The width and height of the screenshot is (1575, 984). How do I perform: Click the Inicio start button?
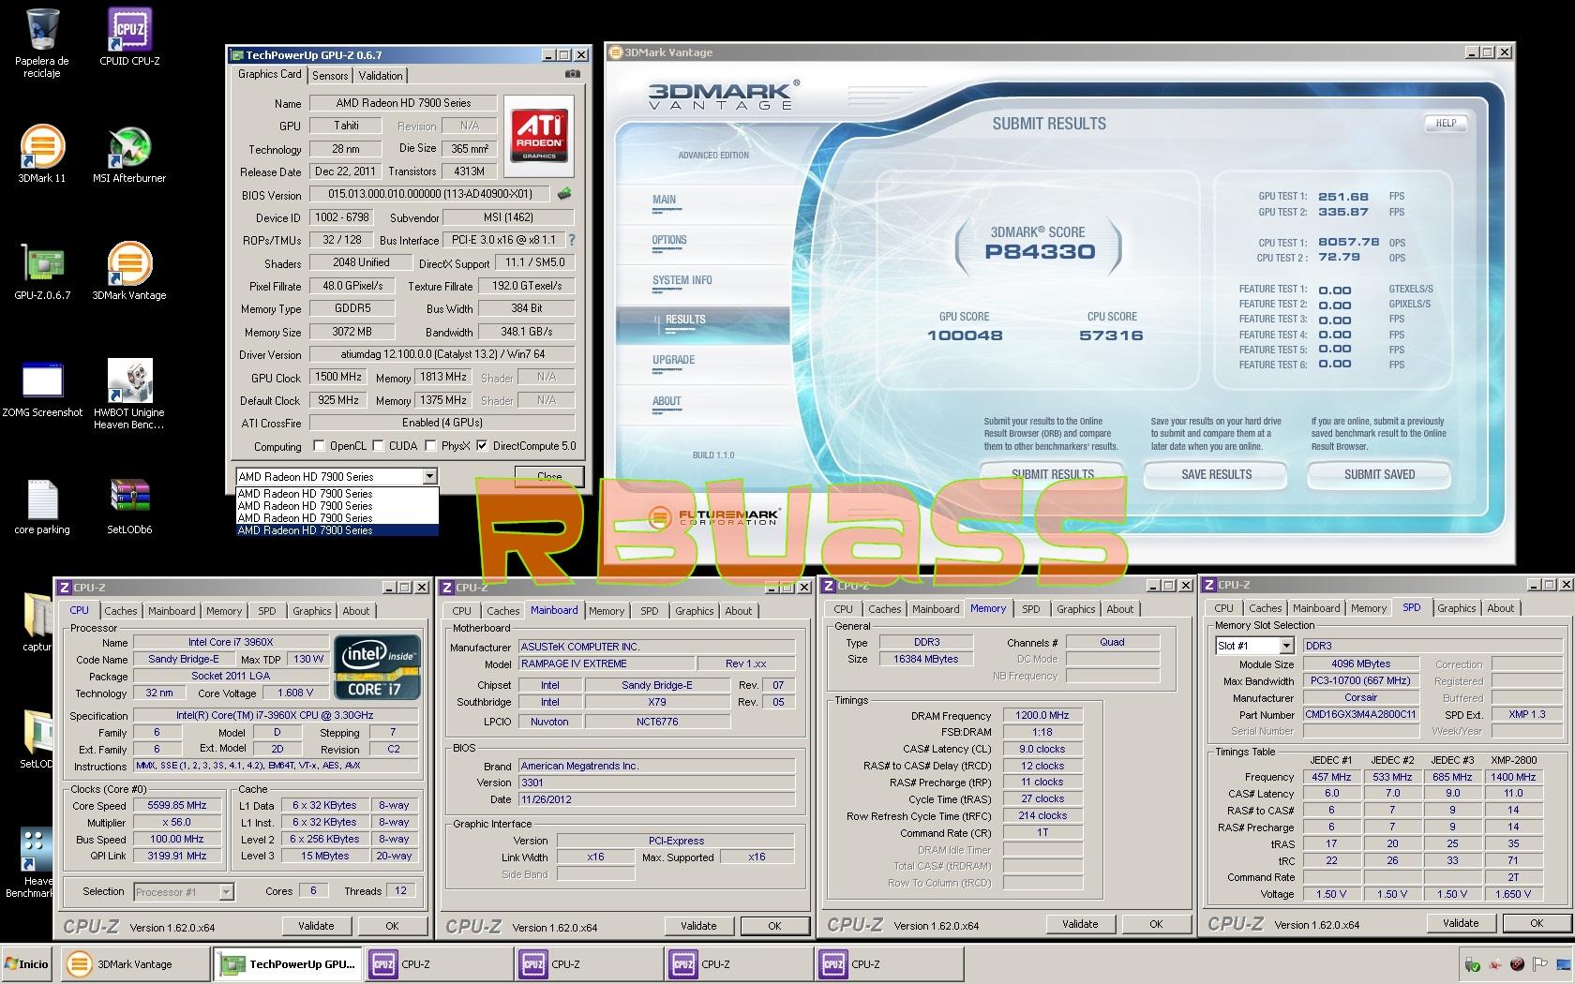click(28, 963)
